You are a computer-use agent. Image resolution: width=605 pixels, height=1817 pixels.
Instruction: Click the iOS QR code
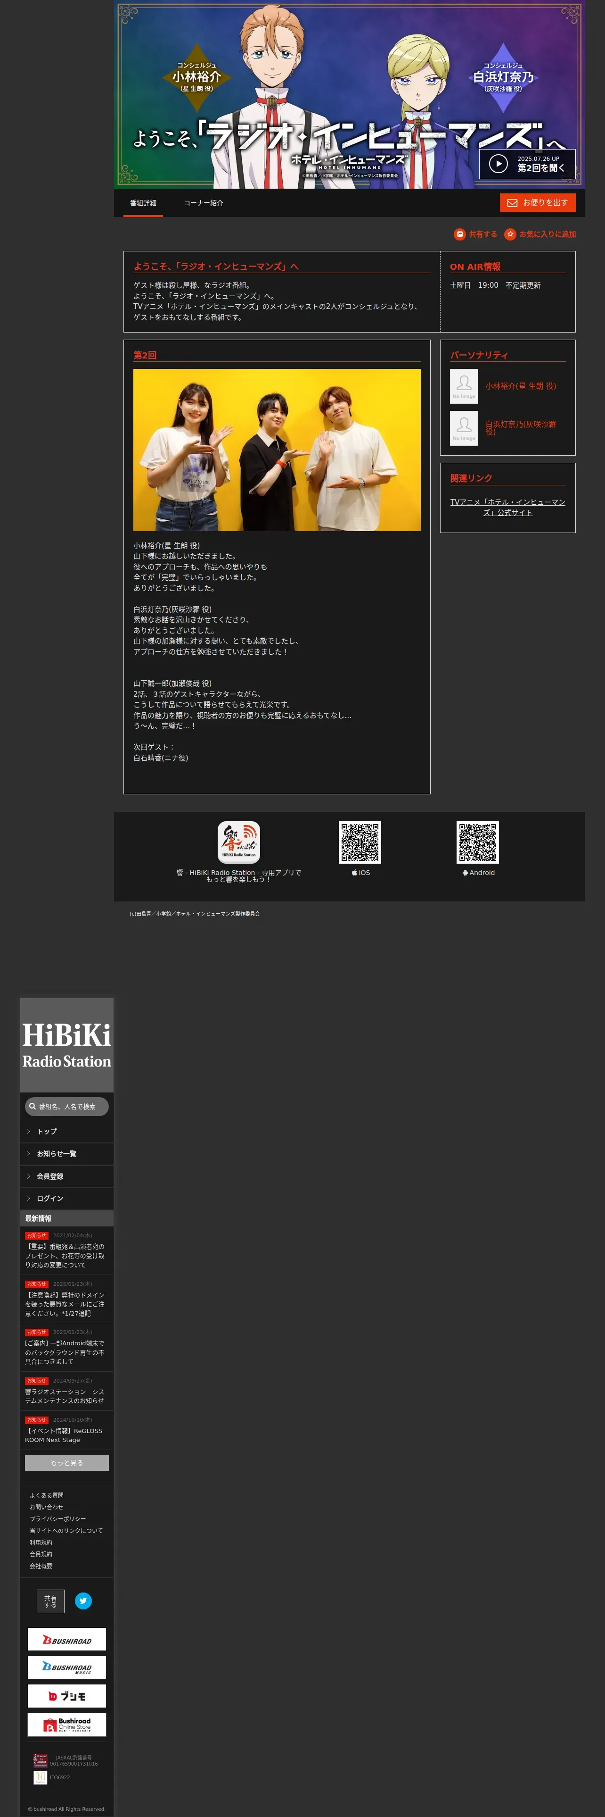(x=360, y=842)
